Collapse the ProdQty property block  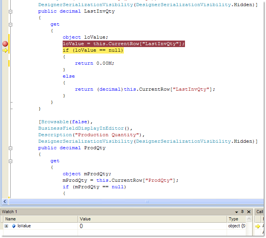coord(11,148)
